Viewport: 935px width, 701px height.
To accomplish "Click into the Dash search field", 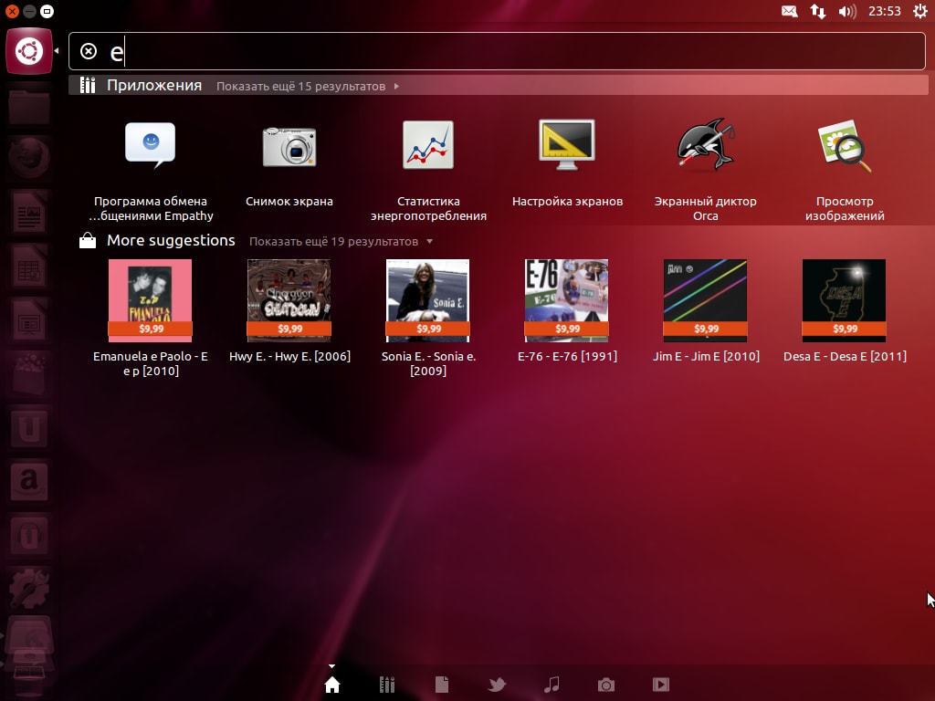I will pyautogui.click(x=498, y=51).
